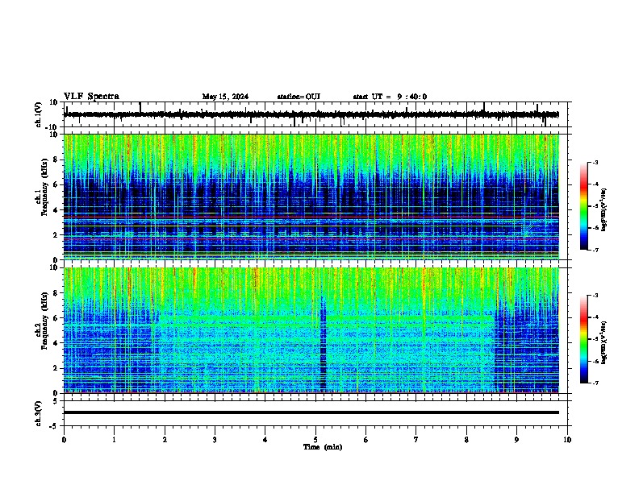The height and width of the screenshot is (493, 639).
Task: Click "-7" label on ch.2 color bar
Action: pyautogui.click(x=595, y=383)
